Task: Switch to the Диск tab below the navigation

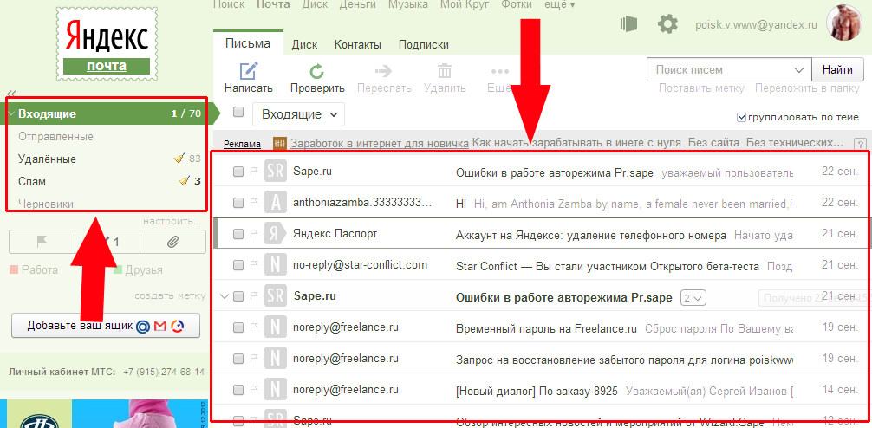Action: (304, 45)
